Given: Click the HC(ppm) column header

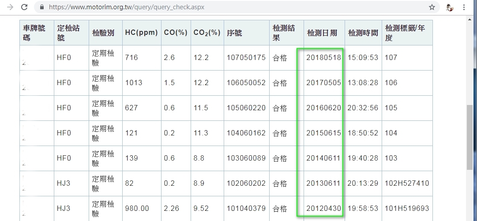Looking at the screenshot, I should click(141, 33).
